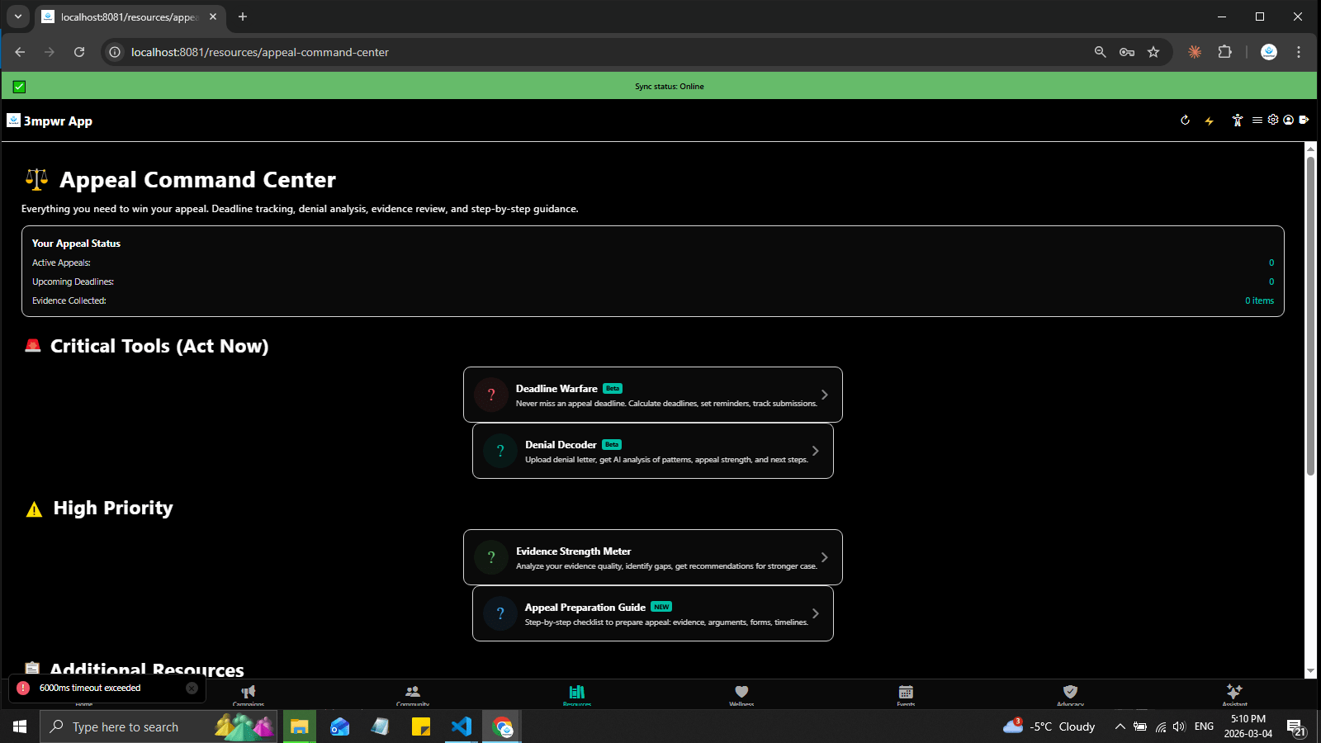
Task: Open the hamburger menu at top right
Action: point(1256,121)
